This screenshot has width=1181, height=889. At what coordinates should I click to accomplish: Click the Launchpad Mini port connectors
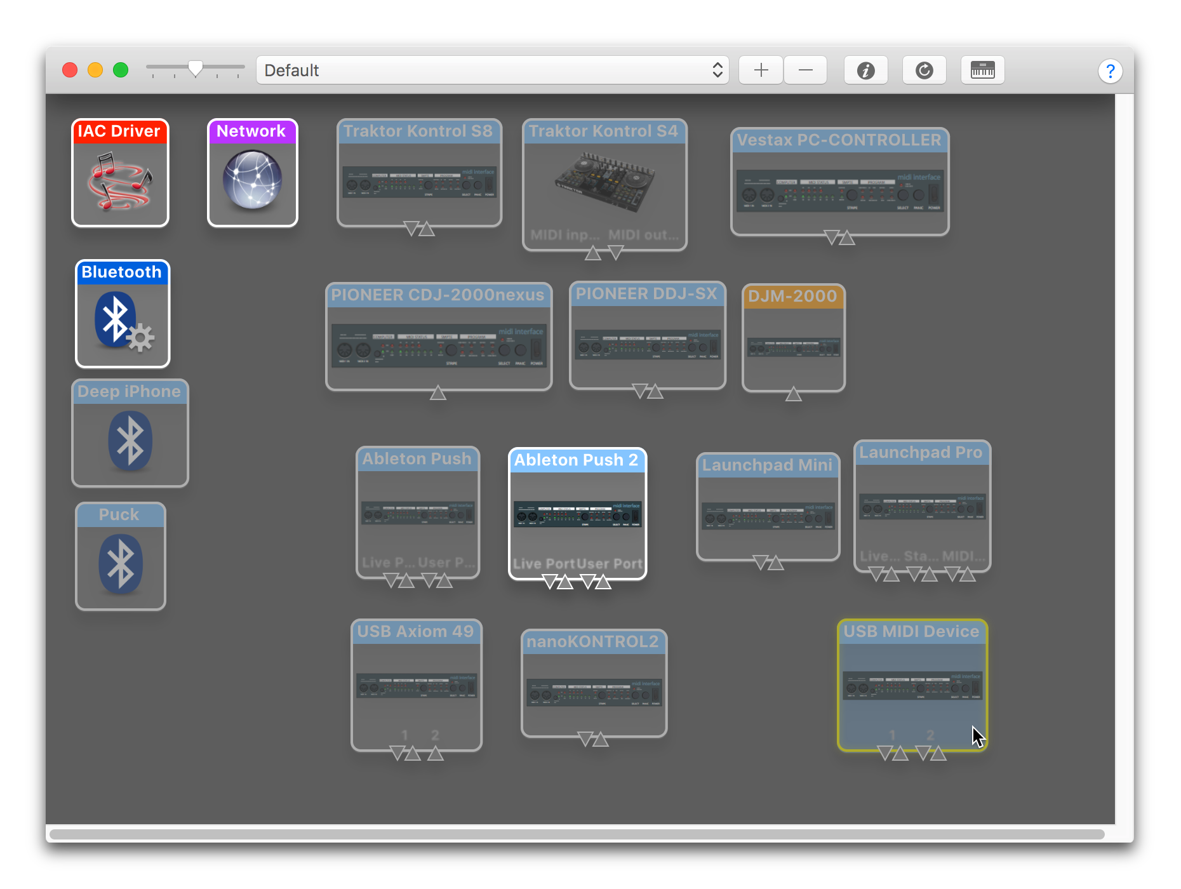tap(768, 563)
